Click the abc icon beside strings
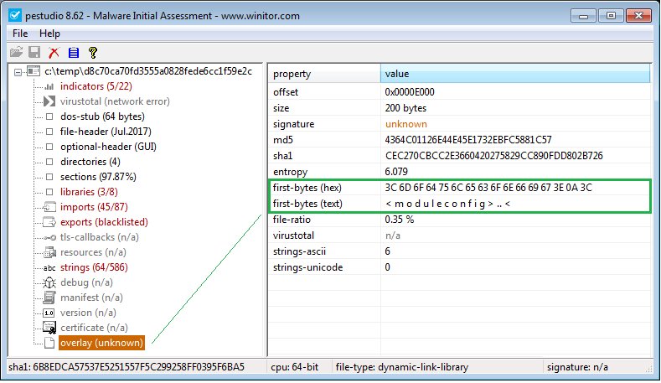 pyautogui.click(x=49, y=268)
